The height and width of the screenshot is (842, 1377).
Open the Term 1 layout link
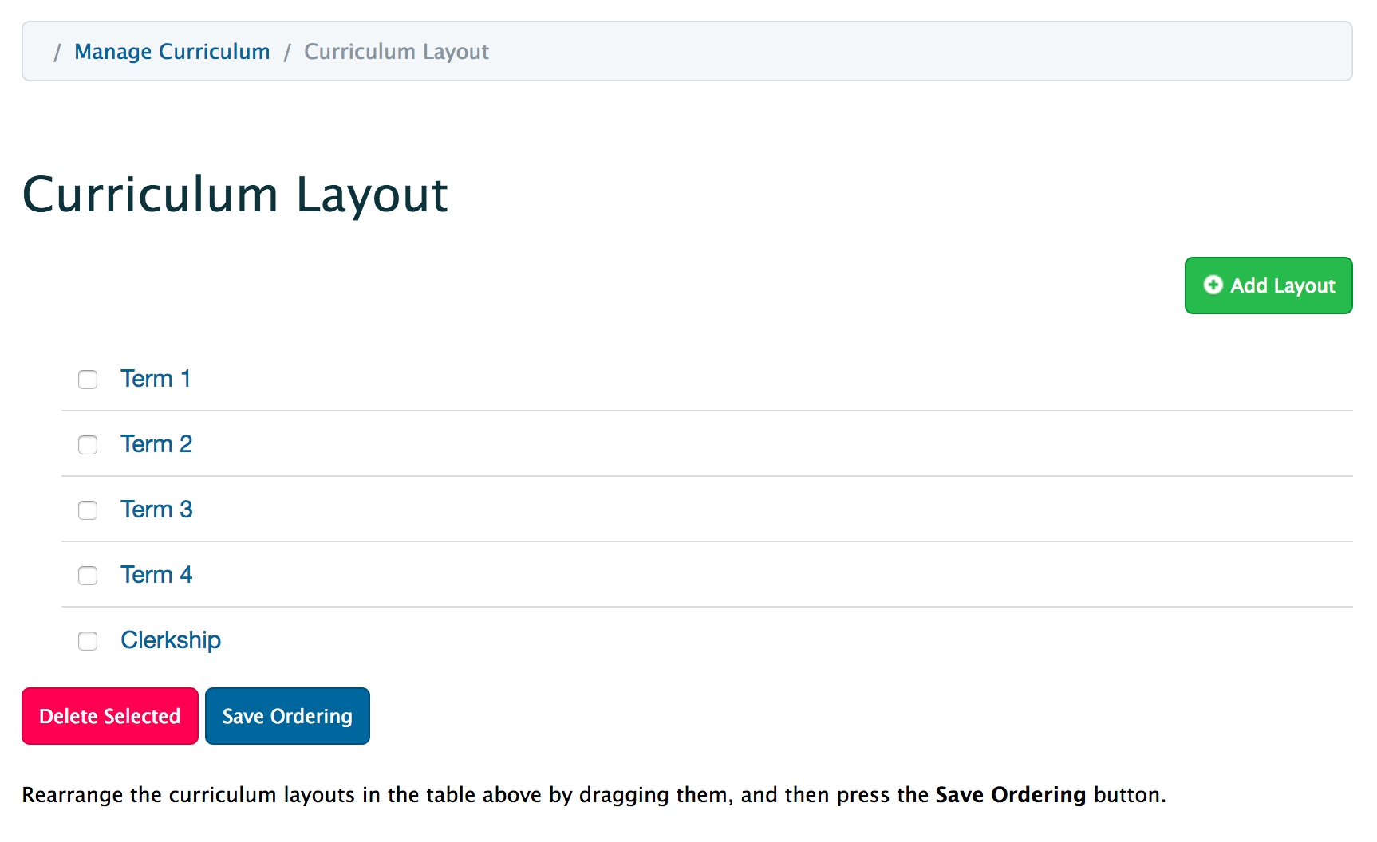[156, 379]
